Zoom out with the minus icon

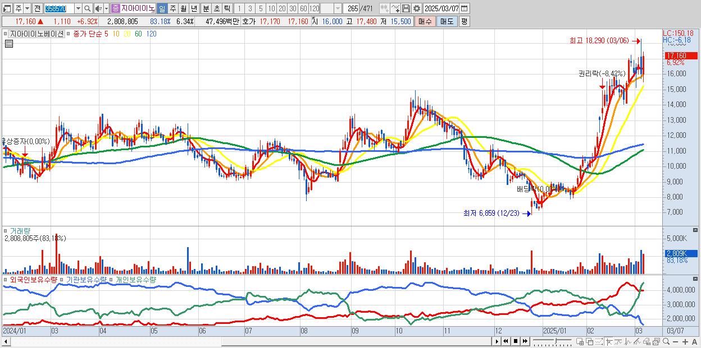point(675,342)
